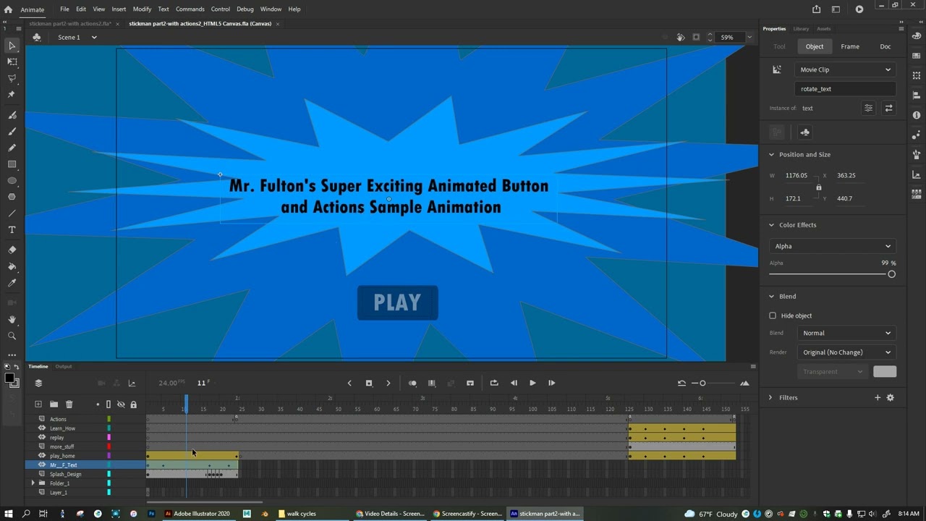The height and width of the screenshot is (521, 926).
Task: Open the Insert menu
Action: coord(119,9)
